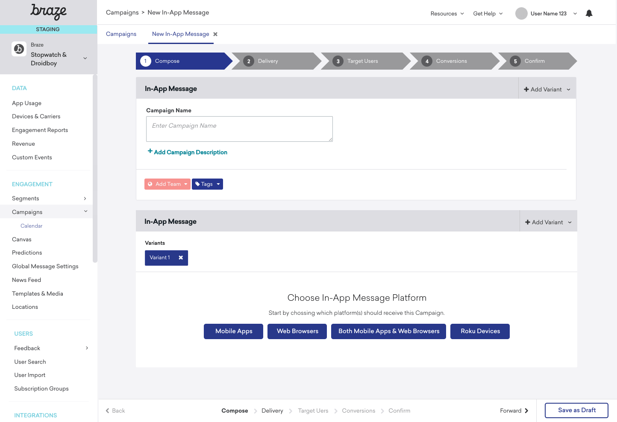Click the plus icon for Add Campaign Description
This screenshot has height=422, width=617.
[x=150, y=151]
